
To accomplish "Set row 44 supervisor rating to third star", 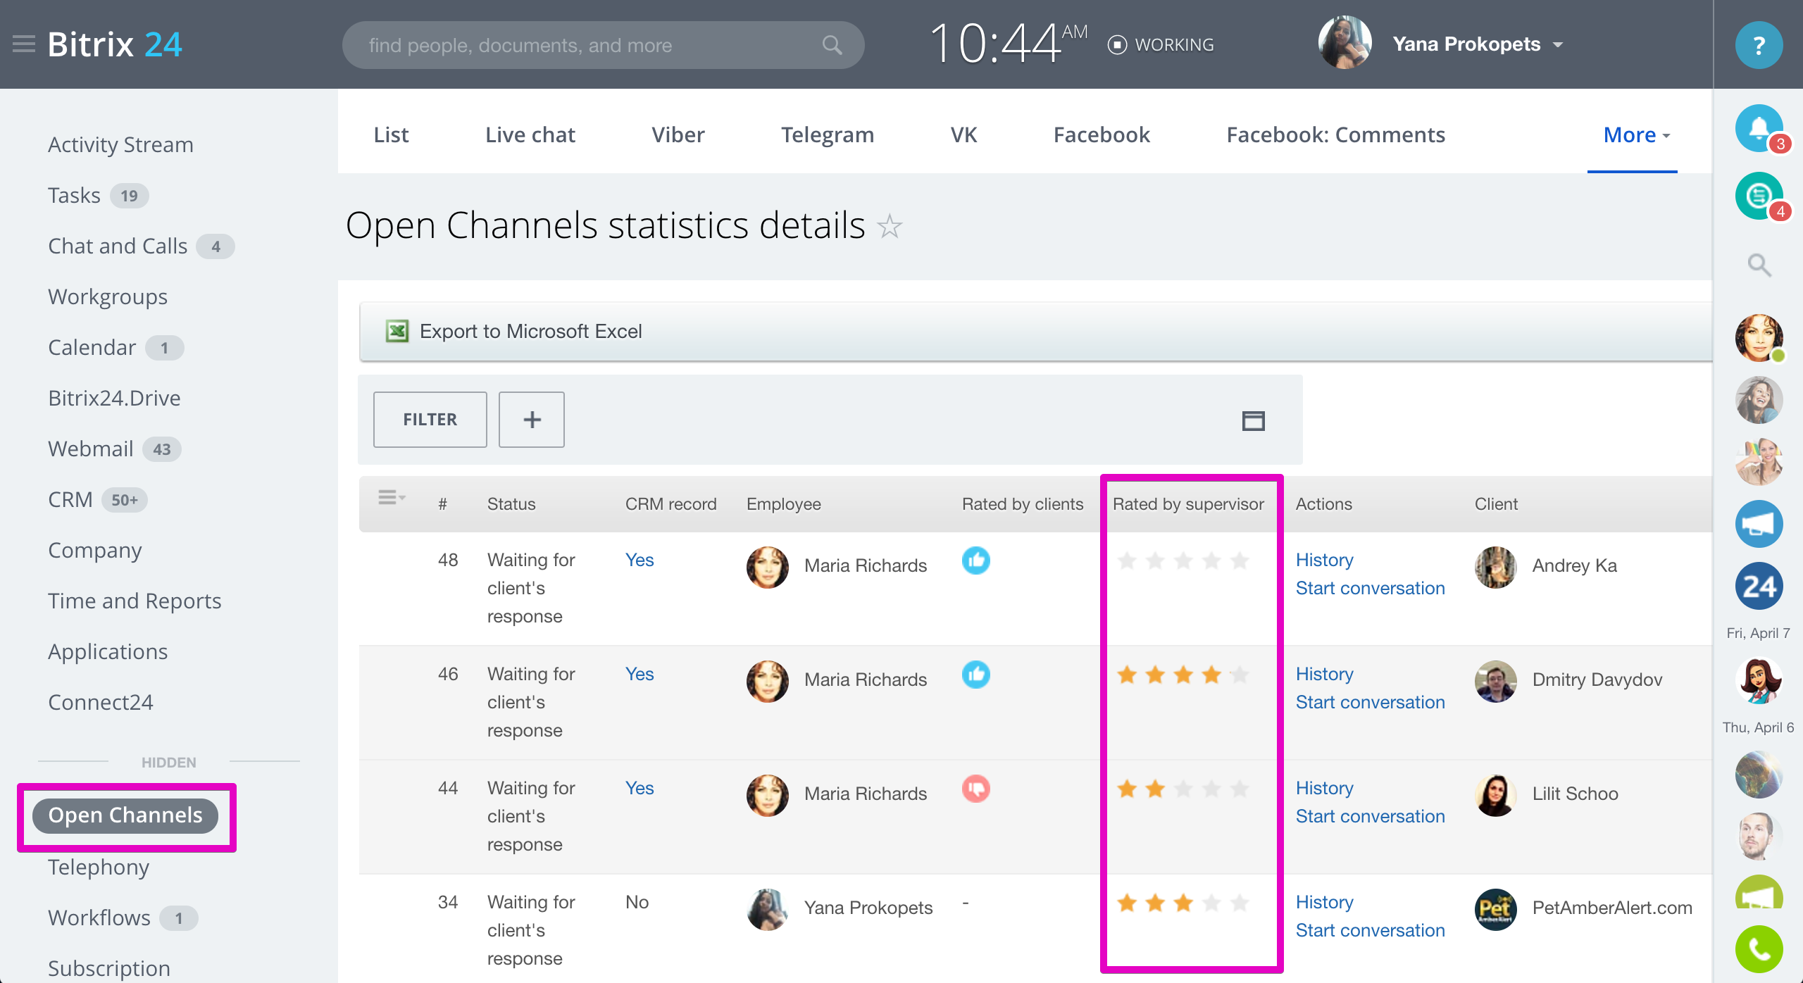I will [x=1183, y=789].
